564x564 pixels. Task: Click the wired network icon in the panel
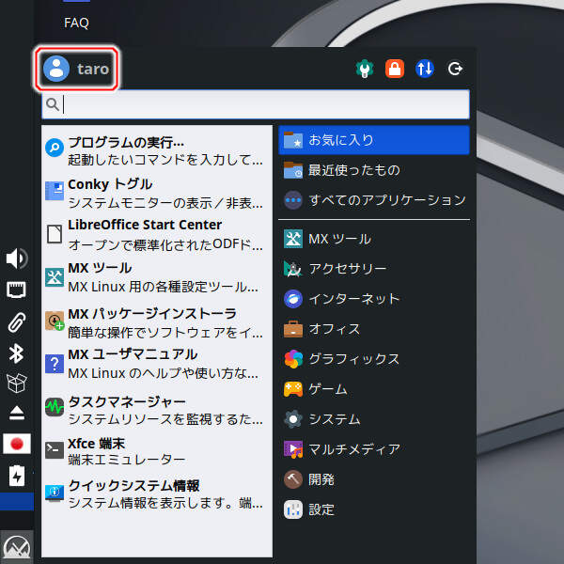[17, 290]
